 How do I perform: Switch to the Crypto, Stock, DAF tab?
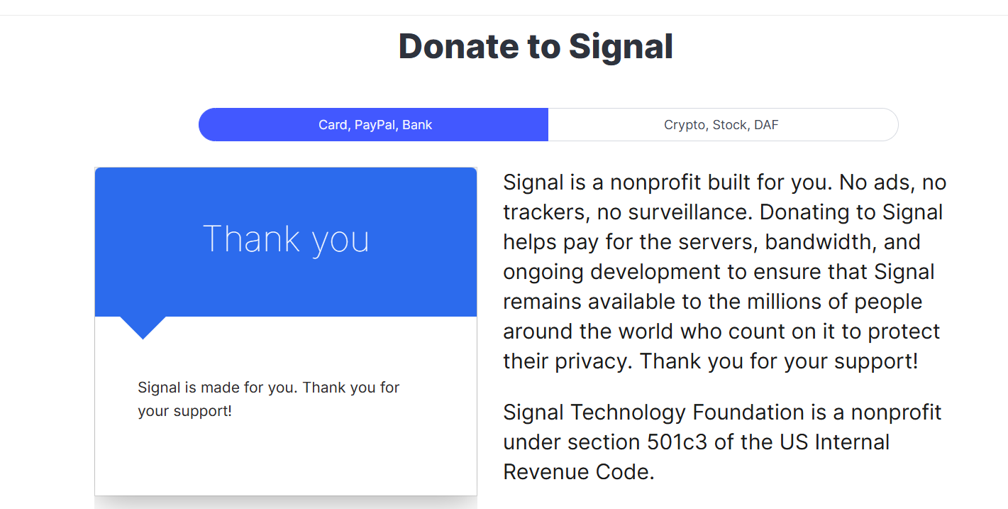point(722,125)
